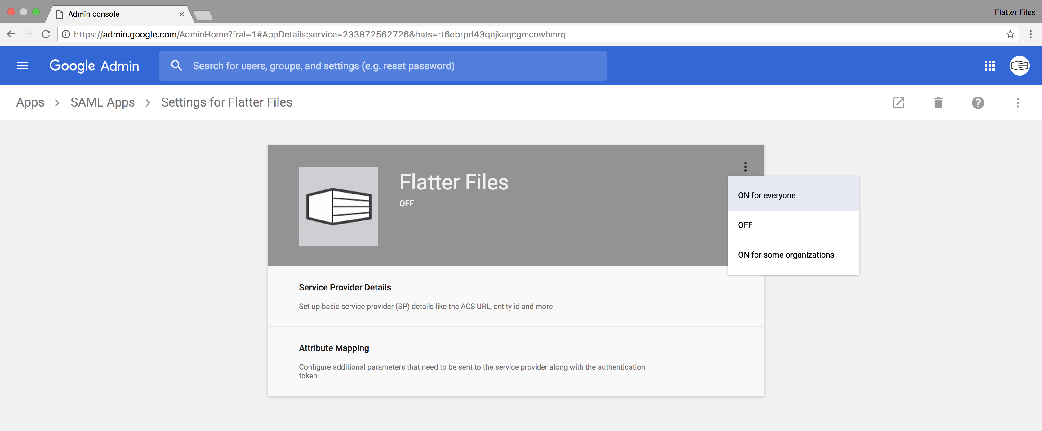Click the browser address bar URL
The height and width of the screenshot is (431, 1042).
(x=319, y=34)
